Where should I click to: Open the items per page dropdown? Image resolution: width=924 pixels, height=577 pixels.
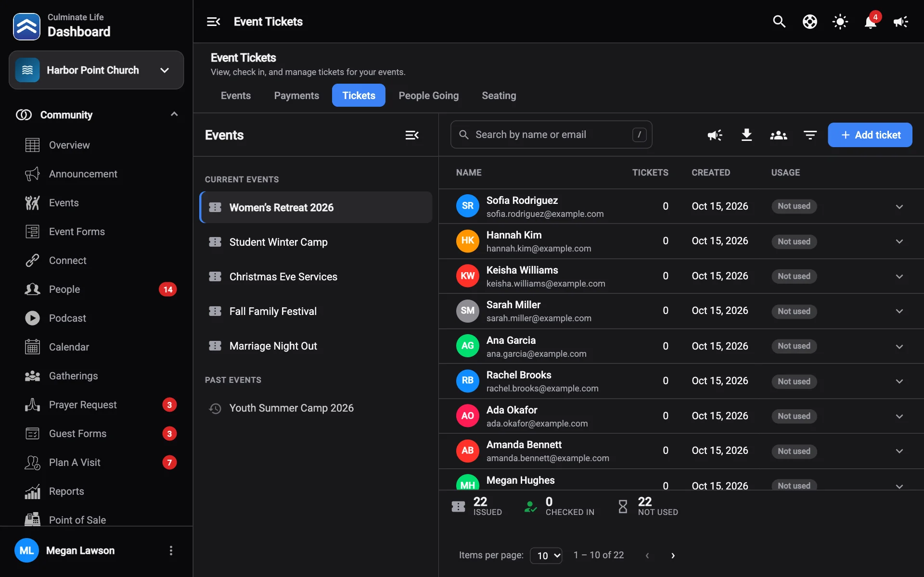point(546,555)
